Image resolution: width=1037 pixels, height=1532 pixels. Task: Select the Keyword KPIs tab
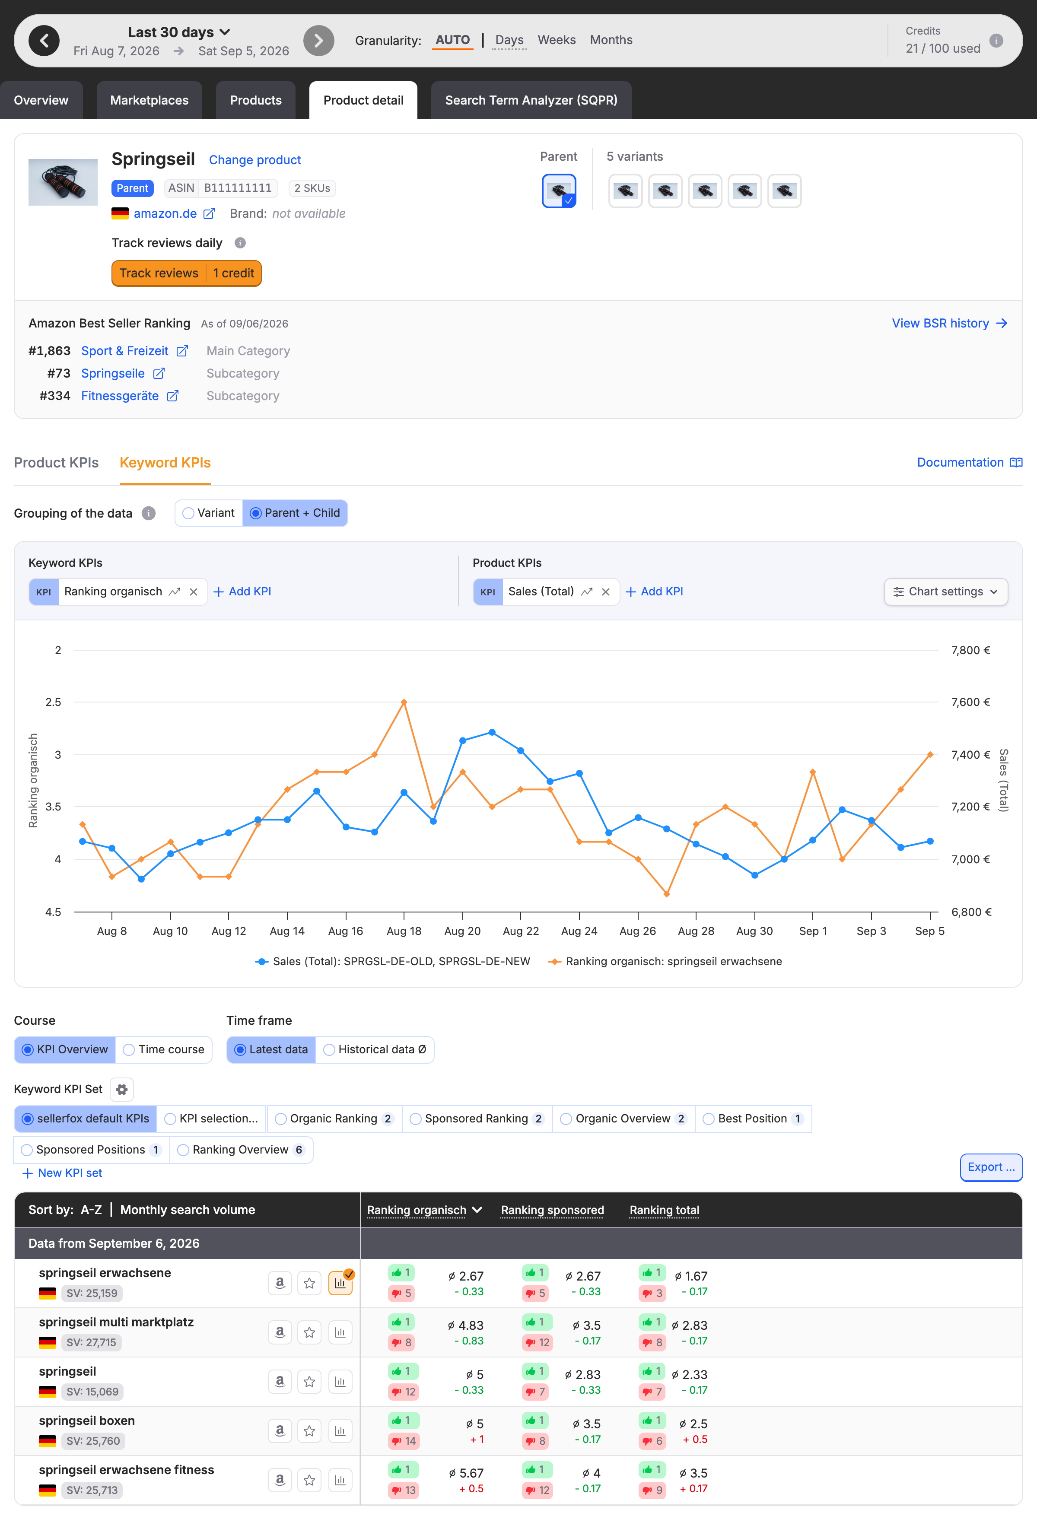(165, 463)
